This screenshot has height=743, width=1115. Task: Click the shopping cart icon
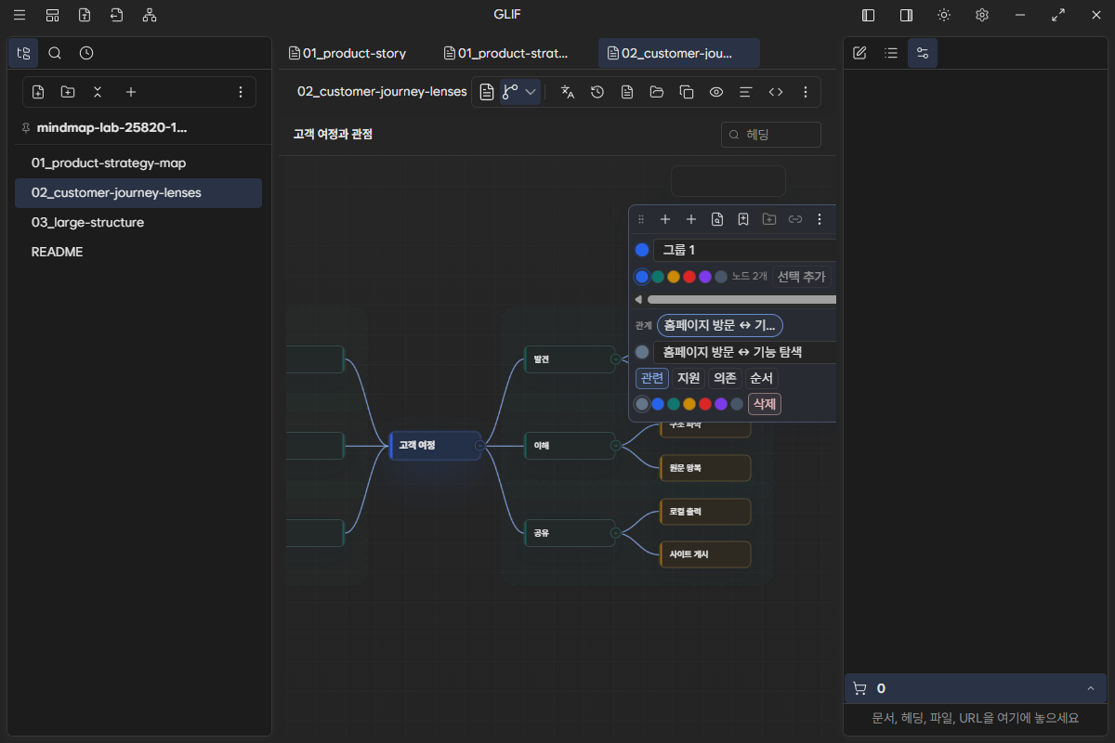coord(859,688)
